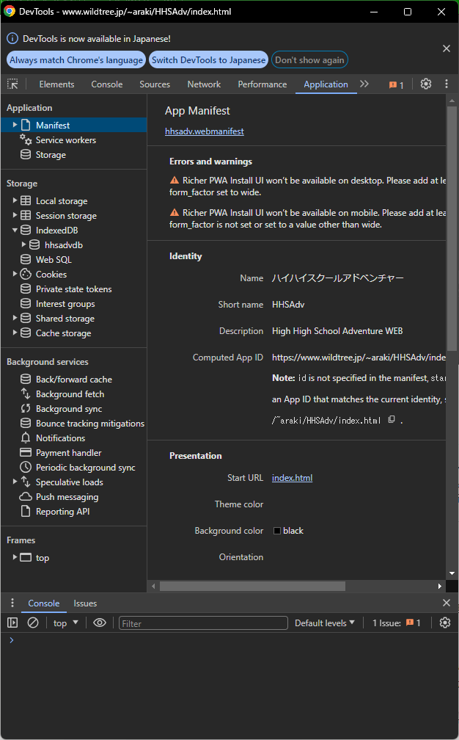Click the hhsadv.webmanifest link
Image resolution: width=459 pixels, height=740 pixels.
(204, 131)
